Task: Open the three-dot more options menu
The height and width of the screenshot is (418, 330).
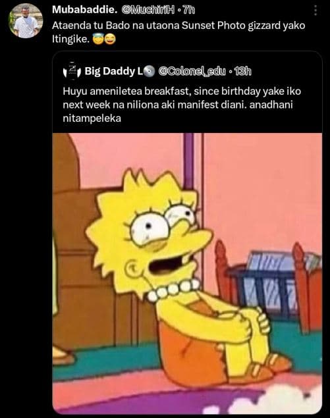Action: [x=316, y=11]
